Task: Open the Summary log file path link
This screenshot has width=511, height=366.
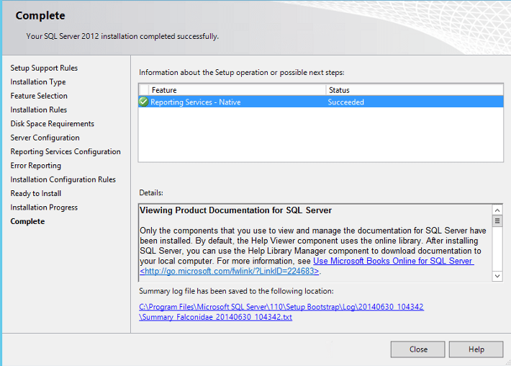Action: (x=281, y=312)
